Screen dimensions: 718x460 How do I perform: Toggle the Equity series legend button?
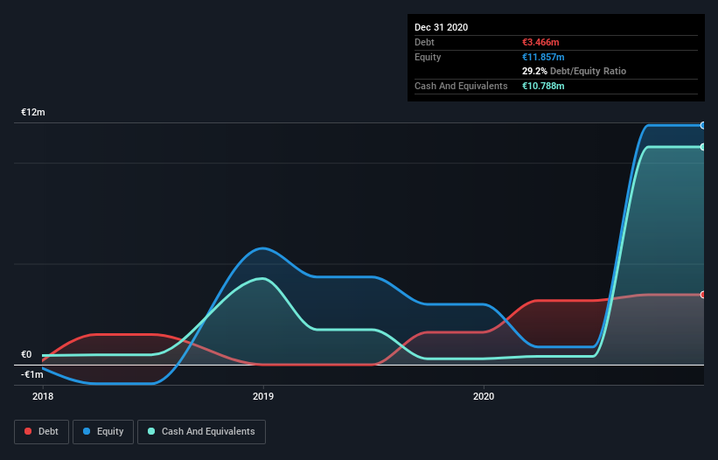click(103, 432)
